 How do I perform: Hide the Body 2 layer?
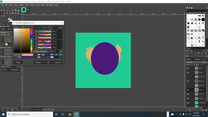click(x=188, y=81)
